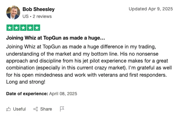Click the 'Date of experience:' label
Screen dimensions: 181x120
(27, 94)
